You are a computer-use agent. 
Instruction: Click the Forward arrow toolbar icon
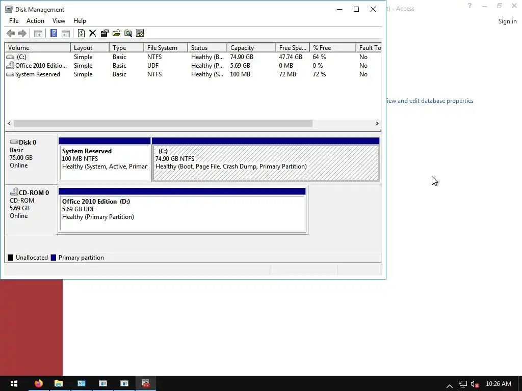[x=22, y=33]
